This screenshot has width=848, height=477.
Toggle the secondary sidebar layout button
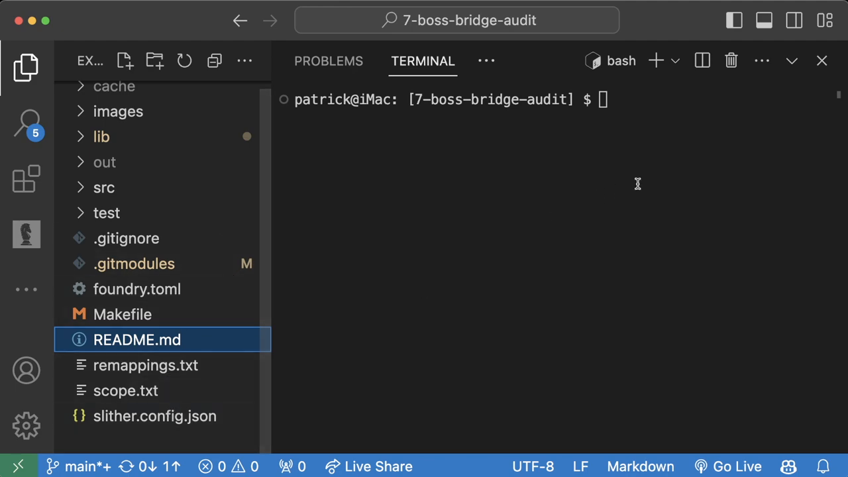pyautogui.click(x=794, y=21)
